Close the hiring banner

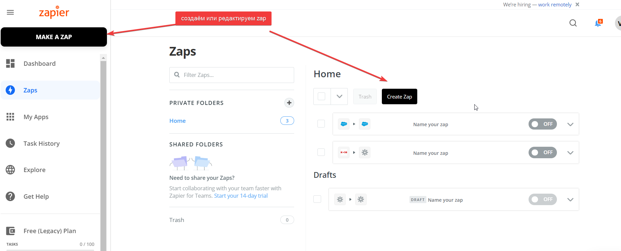pos(577,4)
